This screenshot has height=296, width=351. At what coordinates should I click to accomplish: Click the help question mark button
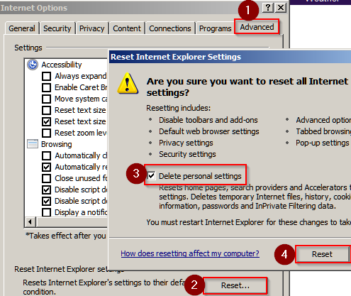[x=267, y=8]
